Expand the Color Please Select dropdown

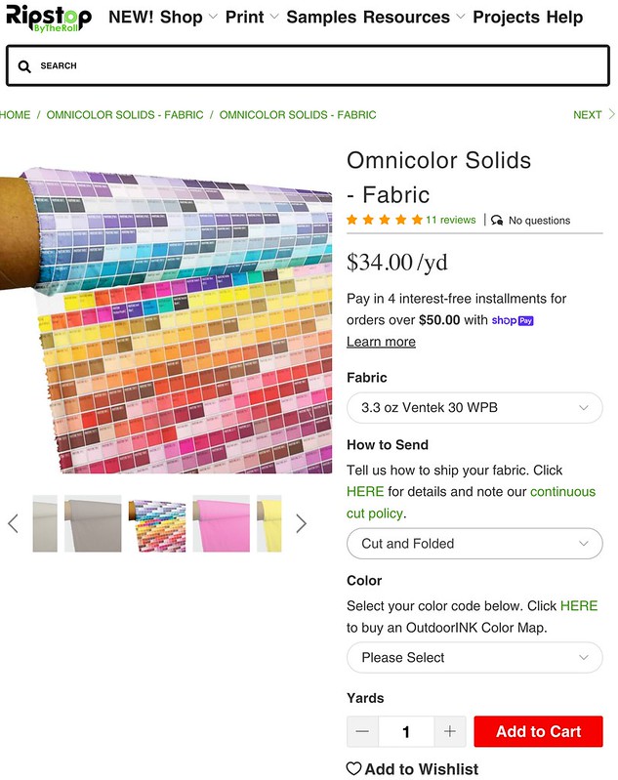click(x=474, y=657)
